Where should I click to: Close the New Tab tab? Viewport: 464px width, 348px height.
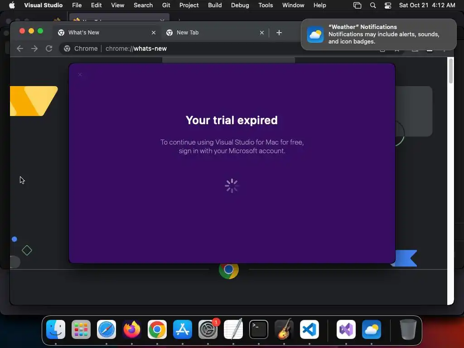[x=261, y=33]
